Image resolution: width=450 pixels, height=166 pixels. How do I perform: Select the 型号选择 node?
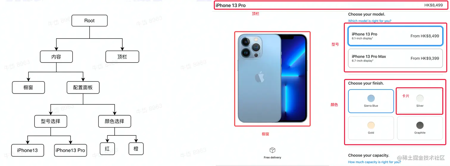pyautogui.click(x=51, y=121)
